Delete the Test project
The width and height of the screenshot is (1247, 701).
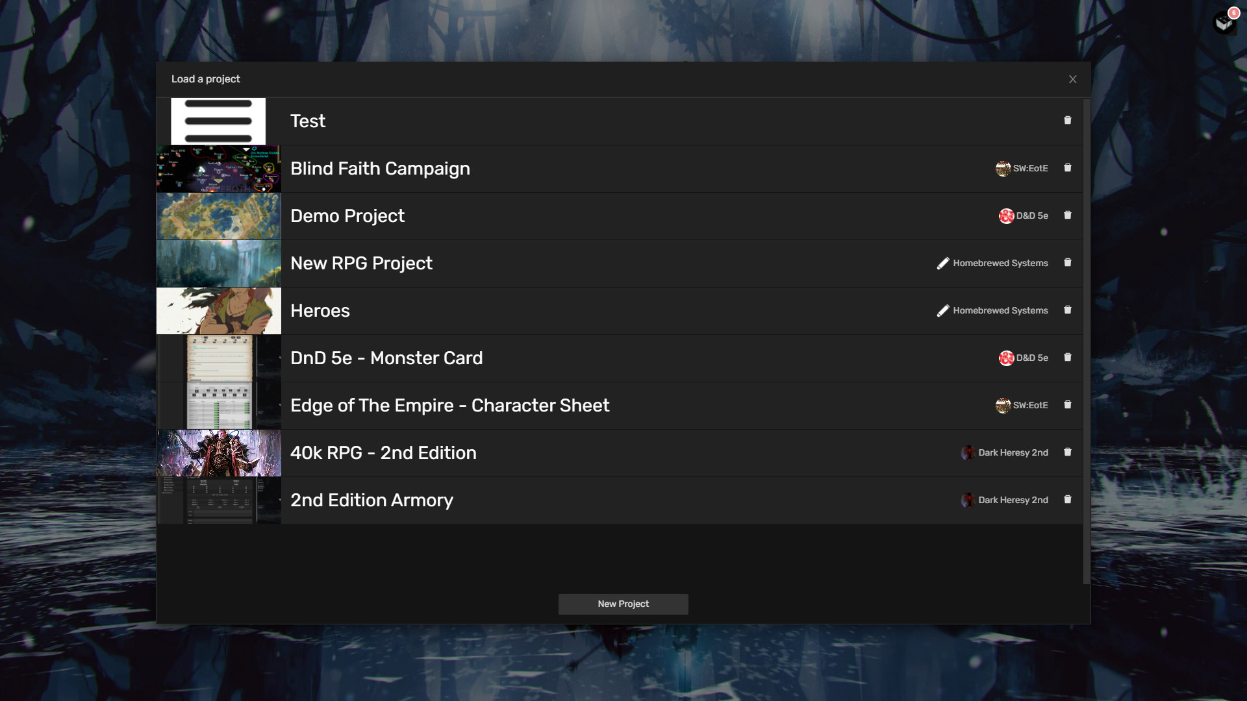(1067, 120)
